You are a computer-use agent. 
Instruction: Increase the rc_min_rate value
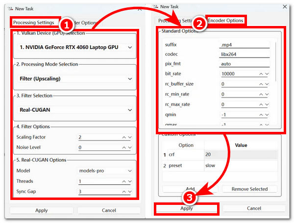tap(261, 94)
